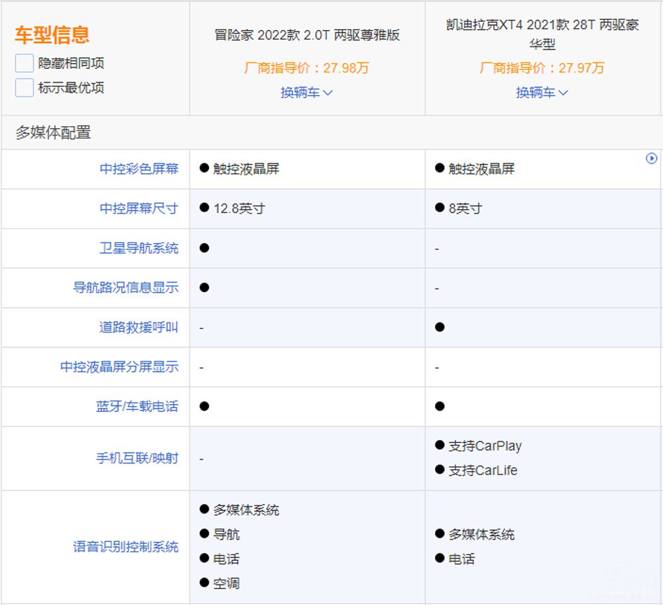
Task: Open the 中控液晶屏分屏显示 link
Action: coord(119,367)
